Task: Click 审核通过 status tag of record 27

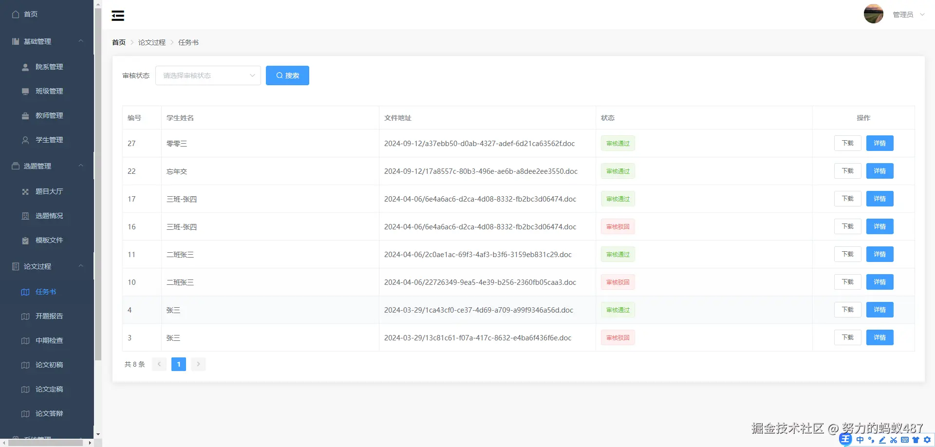Action: point(618,143)
